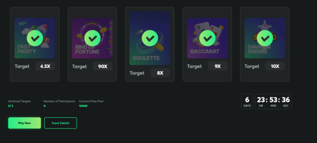Open the Event Details button
317x143 pixels.
tap(60, 123)
